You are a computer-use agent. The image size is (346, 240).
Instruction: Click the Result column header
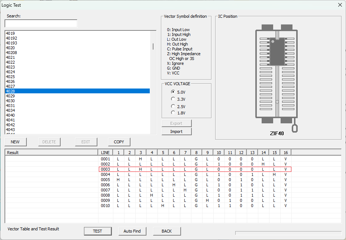(x=51, y=153)
